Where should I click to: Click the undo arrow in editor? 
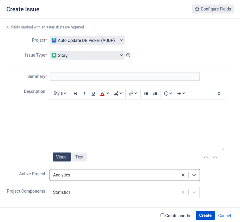click(x=206, y=157)
